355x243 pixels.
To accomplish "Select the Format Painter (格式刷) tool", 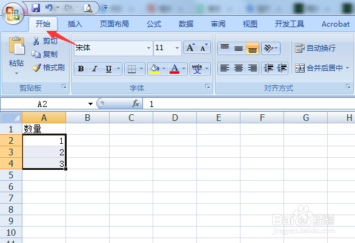I will coord(48,68).
